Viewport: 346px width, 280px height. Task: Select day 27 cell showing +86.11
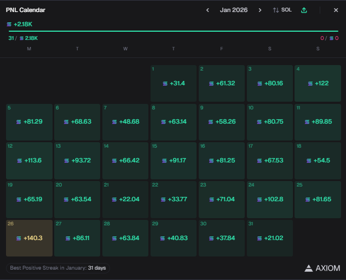(x=77, y=238)
